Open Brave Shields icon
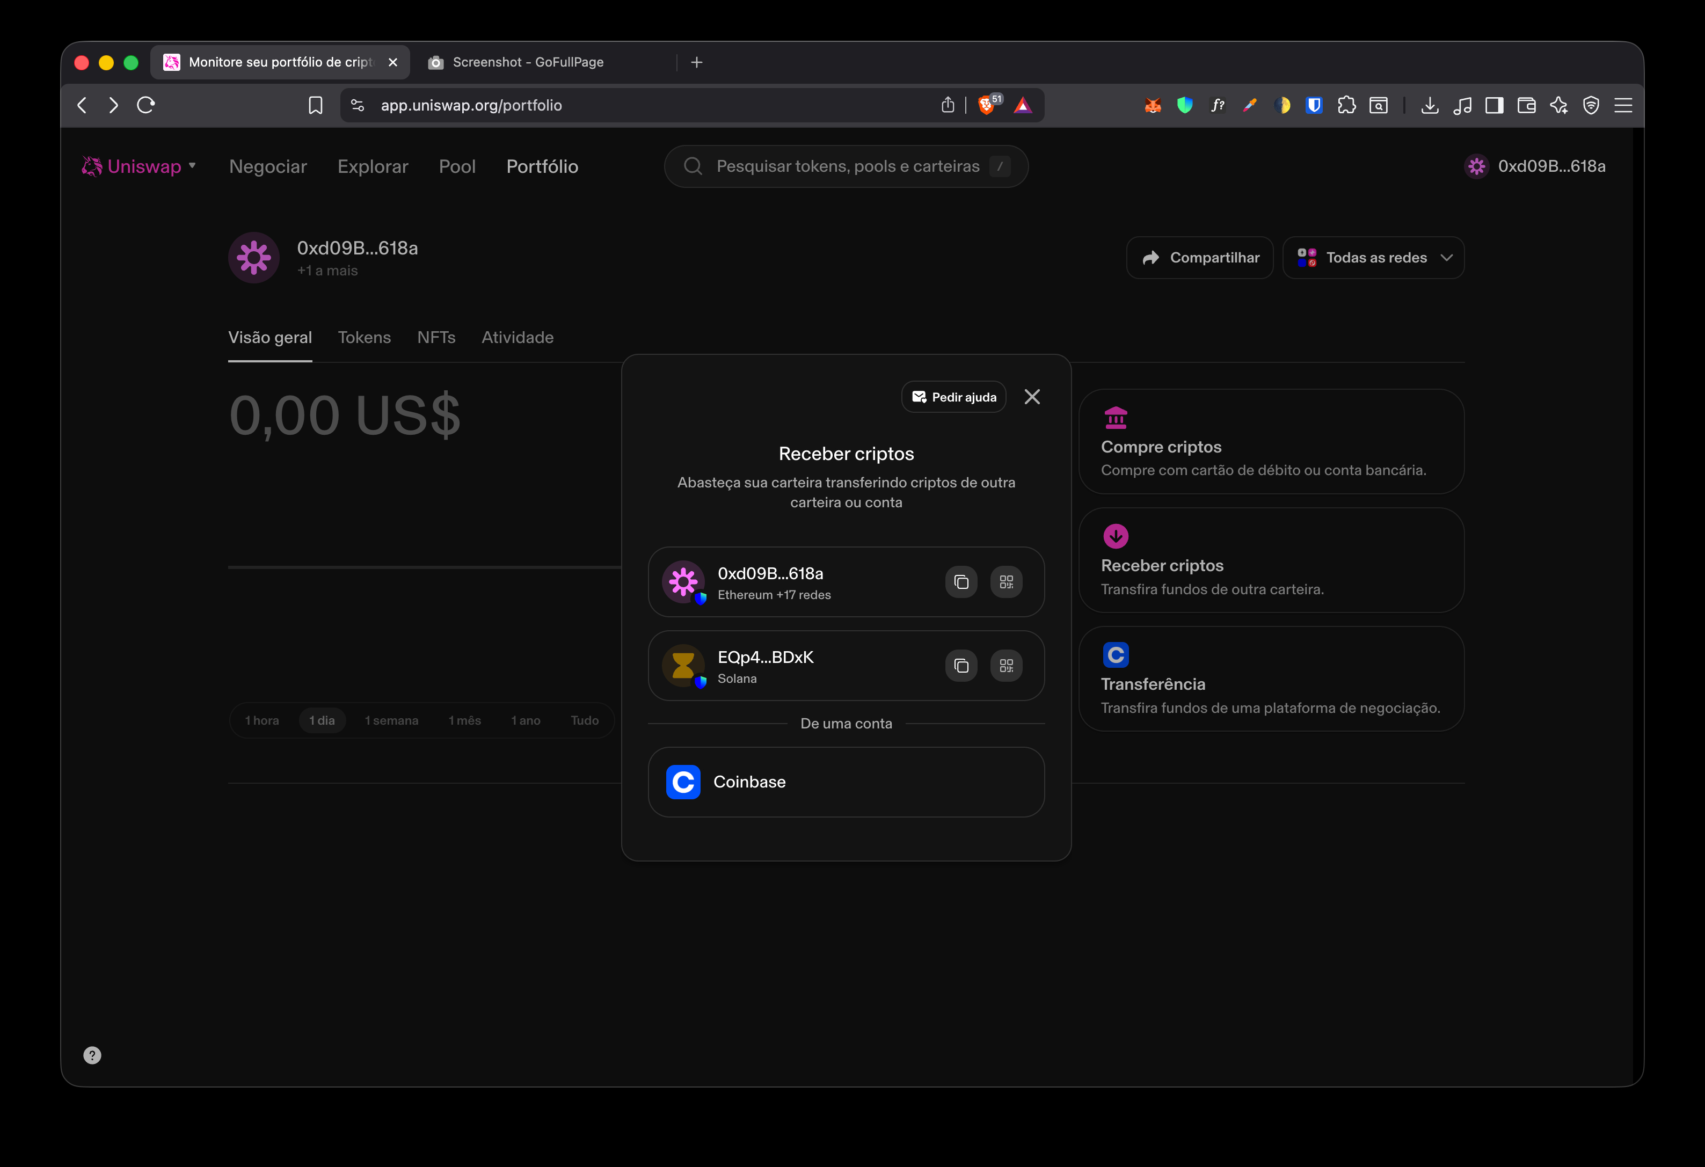The height and width of the screenshot is (1167, 1705). (x=987, y=105)
